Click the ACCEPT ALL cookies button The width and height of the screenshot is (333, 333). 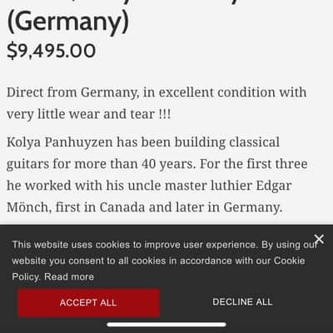88,302
